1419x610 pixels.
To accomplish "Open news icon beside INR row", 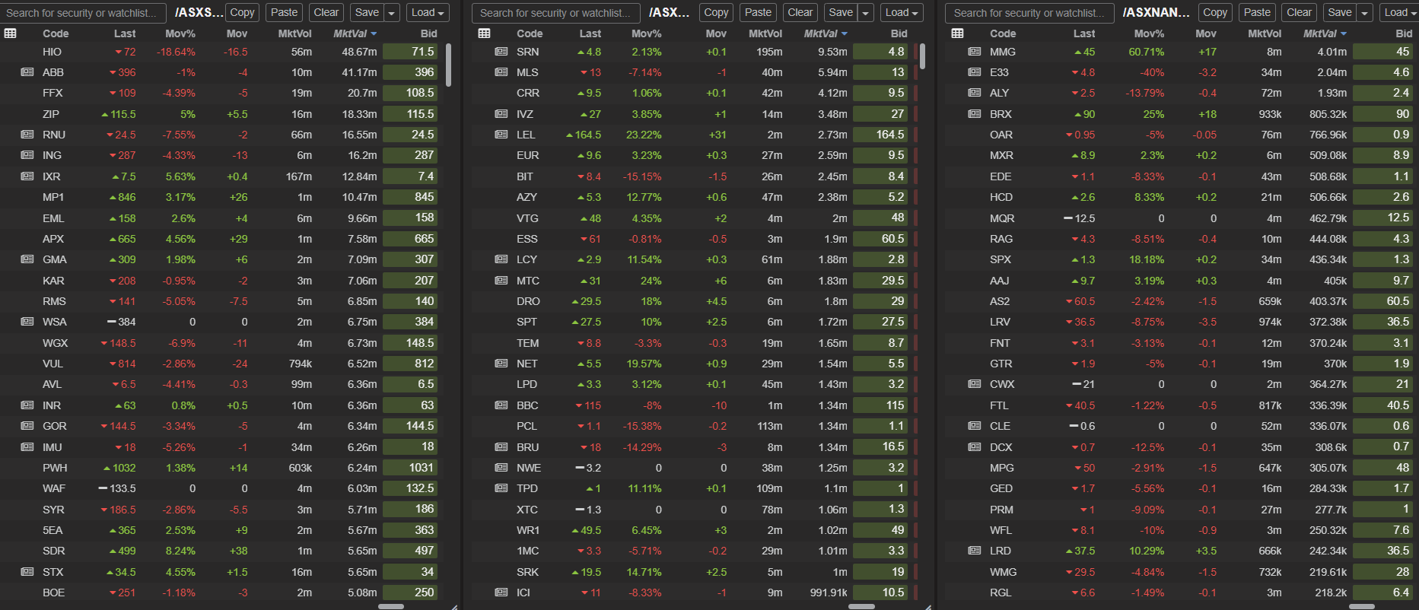I will [x=27, y=405].
